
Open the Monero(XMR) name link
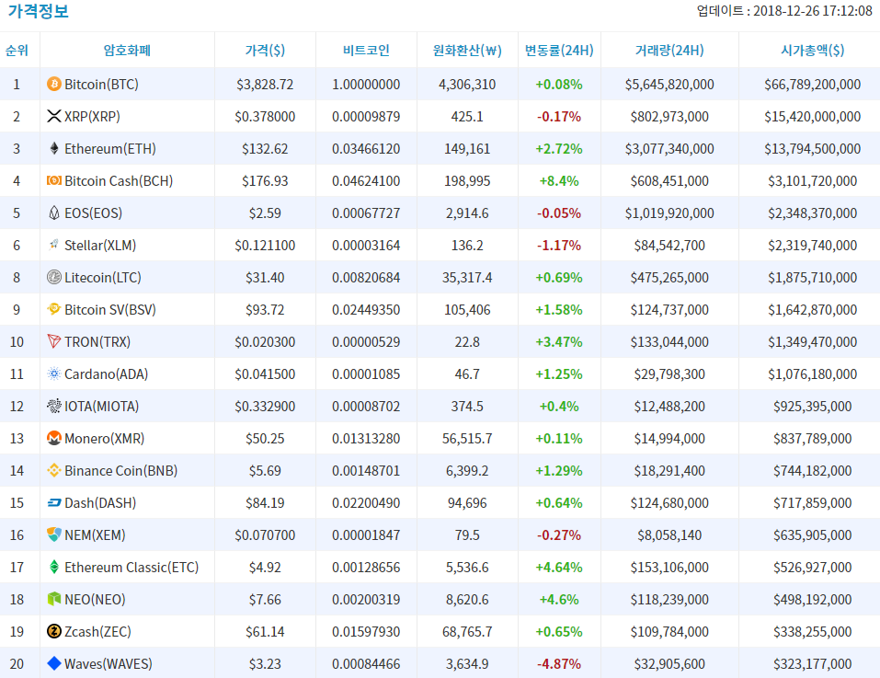pos(105,438)
